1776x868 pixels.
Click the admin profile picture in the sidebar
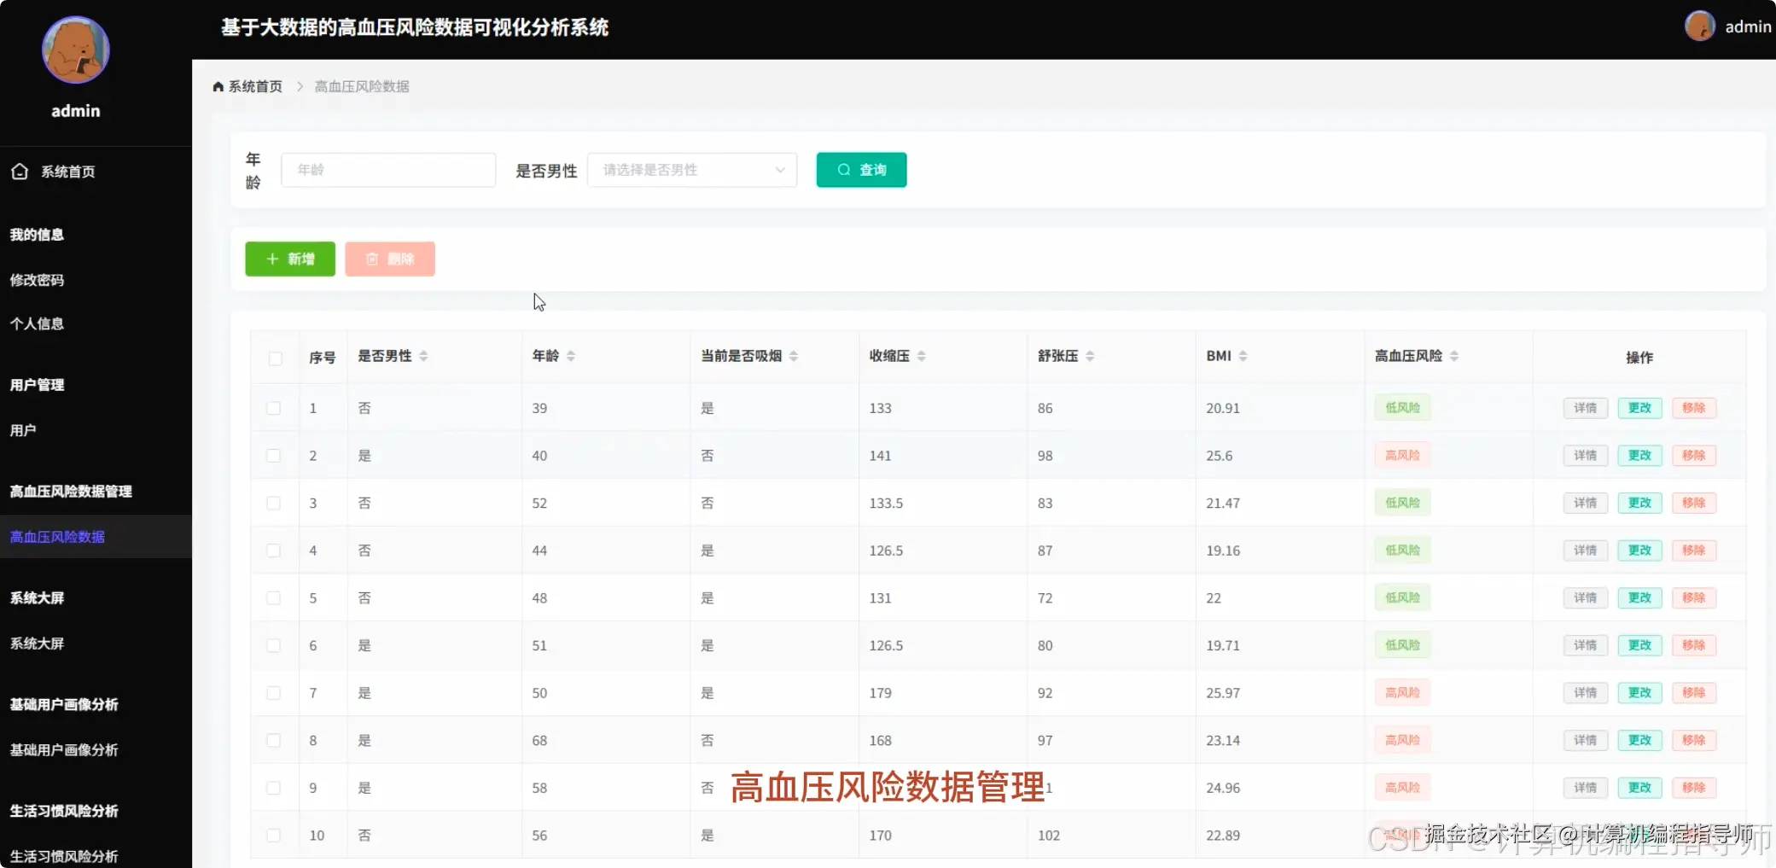pyautogui.click(x=75, y=50)
